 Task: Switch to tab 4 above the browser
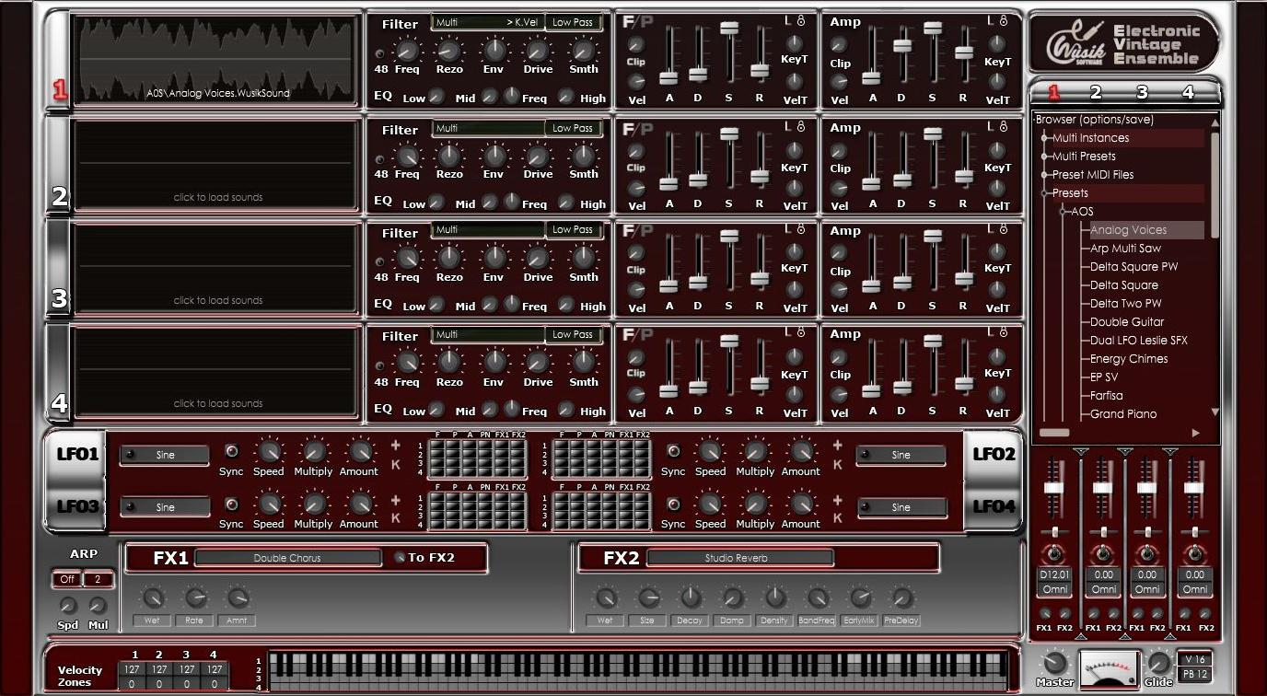(x=1188, y=92)
